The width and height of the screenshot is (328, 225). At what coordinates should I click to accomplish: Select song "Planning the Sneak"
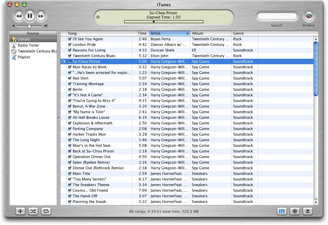point(89,202)
